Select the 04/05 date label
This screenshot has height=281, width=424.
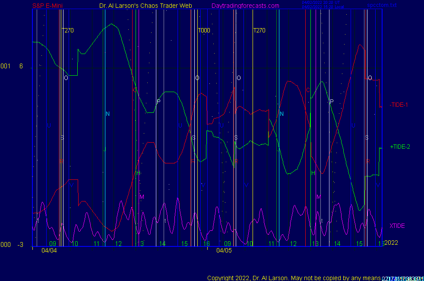click(224, 250)
